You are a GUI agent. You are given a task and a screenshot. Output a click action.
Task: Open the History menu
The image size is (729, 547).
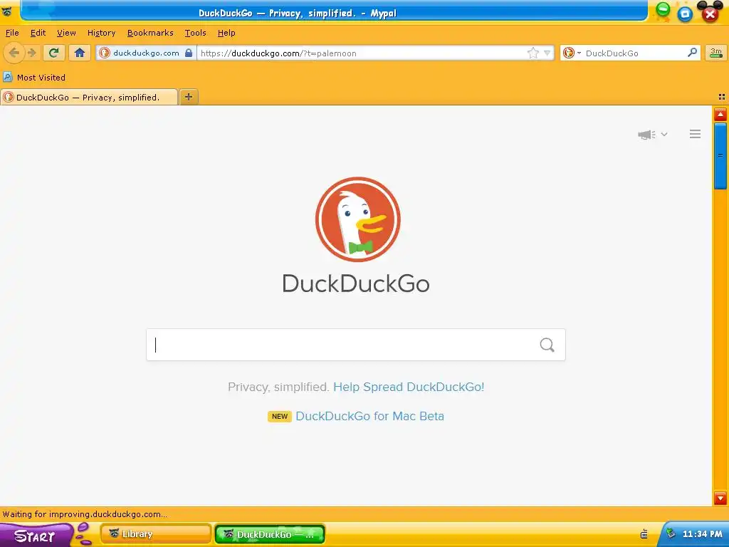101,33
